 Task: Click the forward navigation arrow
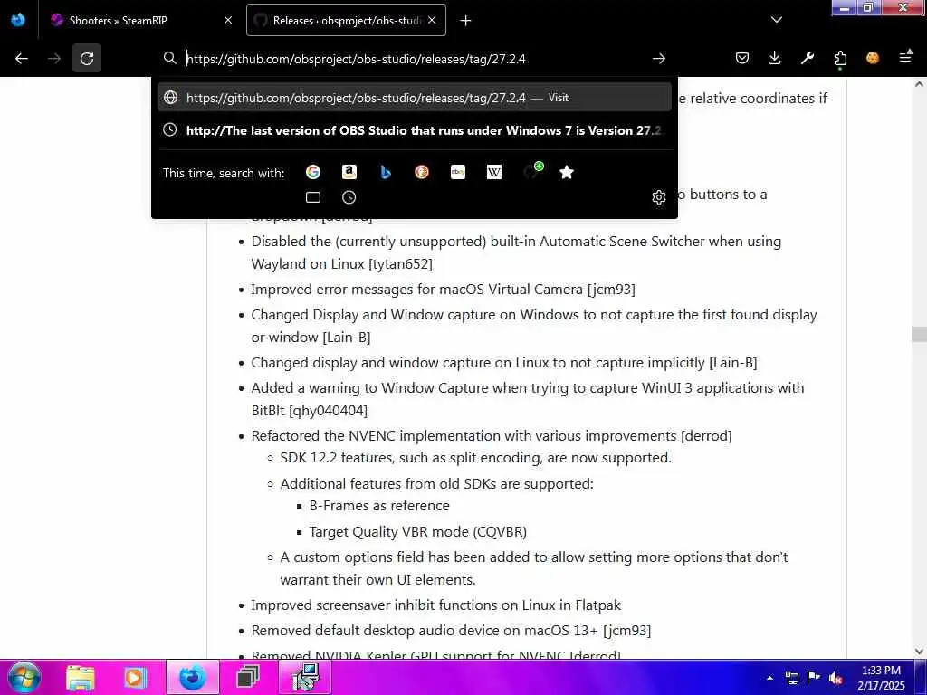(x=54, y=59)
